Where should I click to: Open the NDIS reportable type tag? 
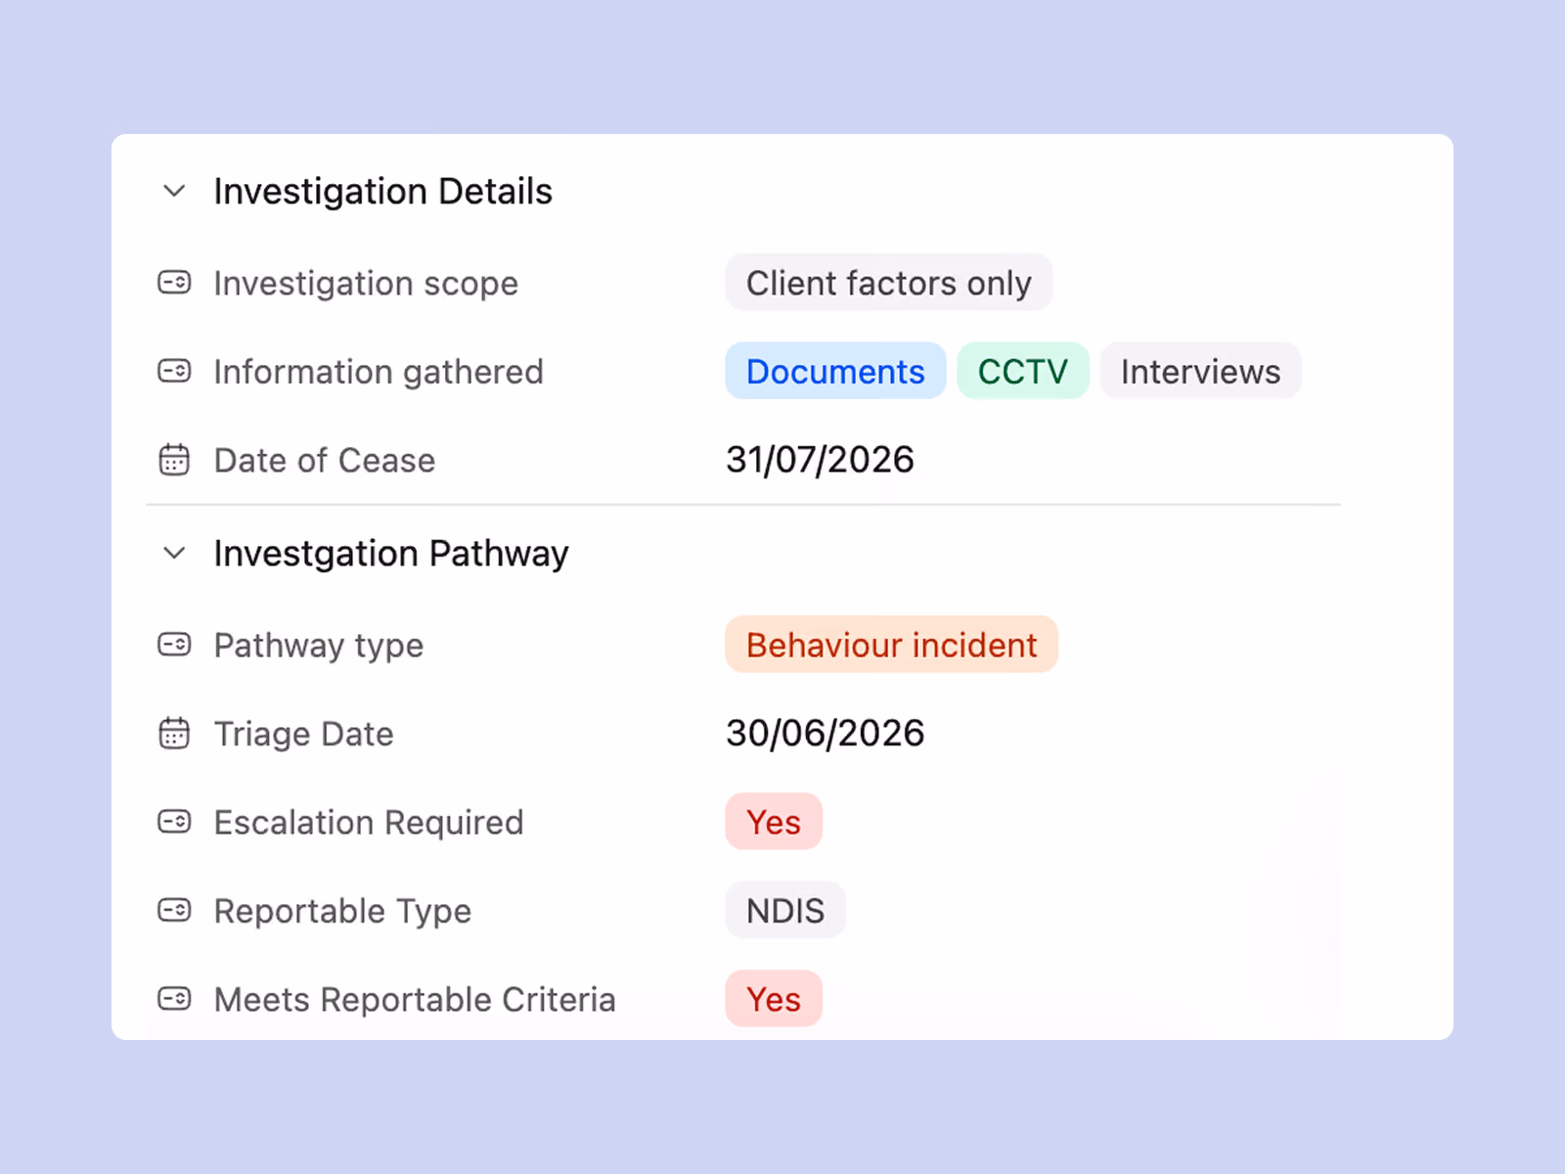(x=784, y=910)
